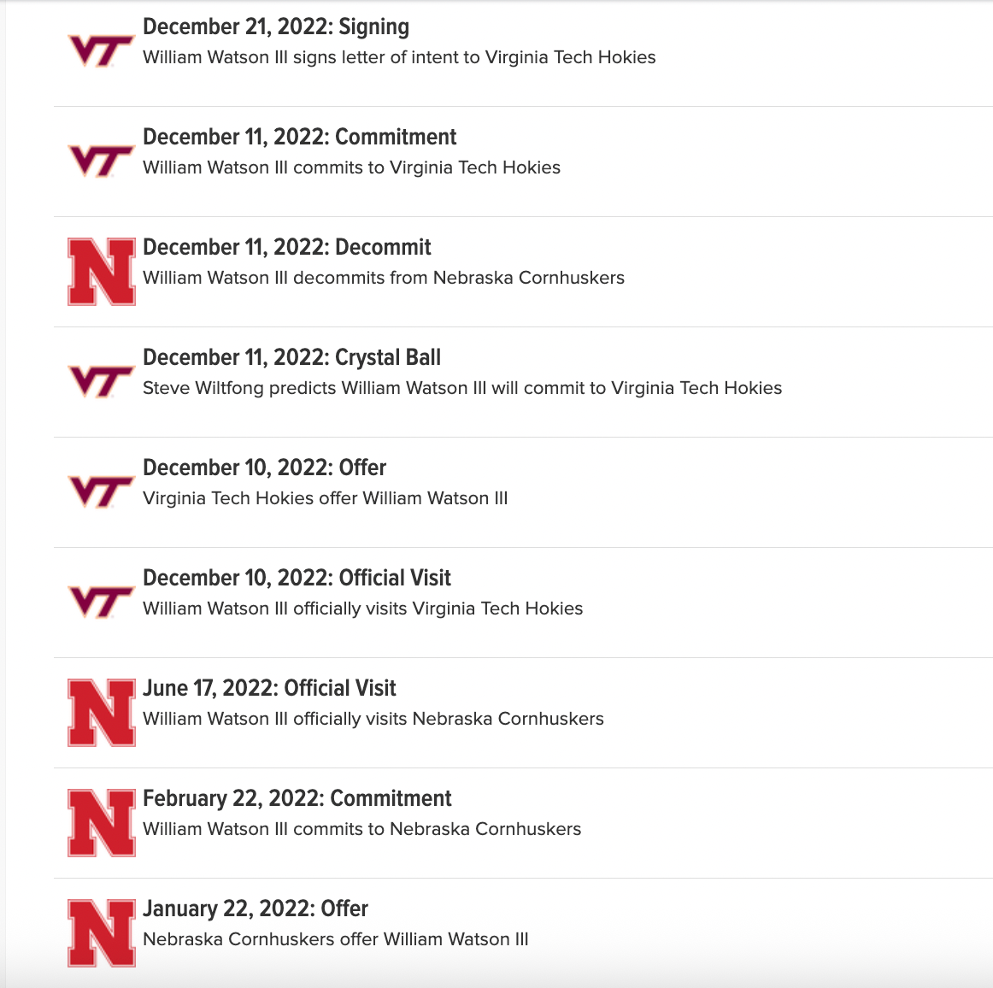
Task: Open the December 11, 2022: Crystal Ball heading
Action: click(292, 358)
